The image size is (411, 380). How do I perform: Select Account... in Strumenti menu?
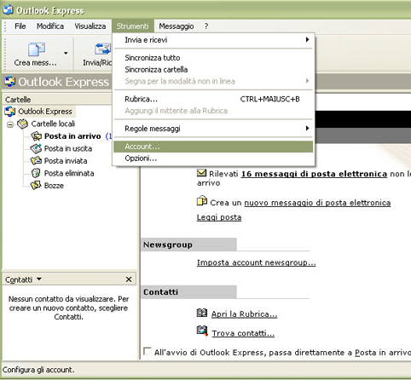click(213, 147)
